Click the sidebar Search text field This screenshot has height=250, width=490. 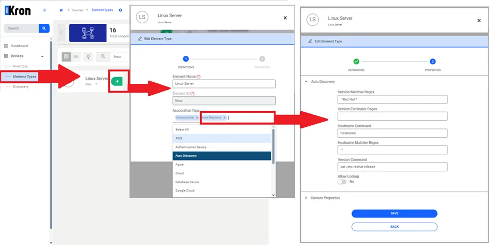pyautogui.click(x=21, y=28)
